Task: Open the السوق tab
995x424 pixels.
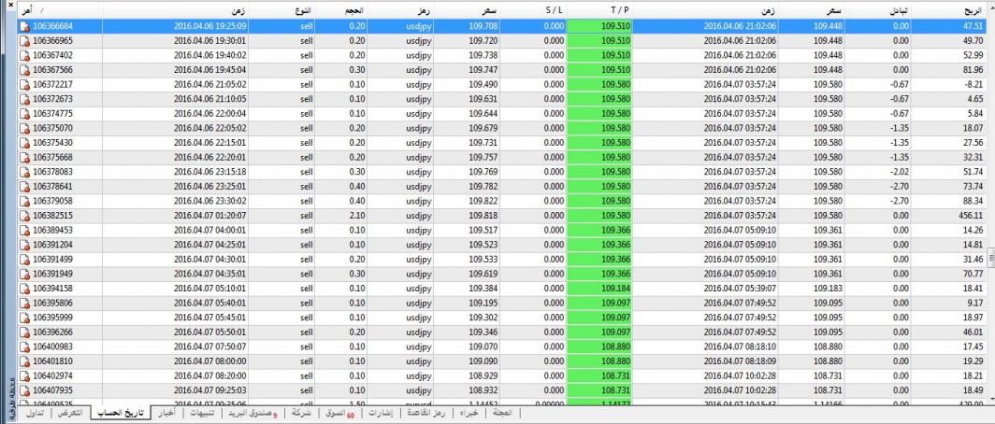Action: pyautogui.click(x=342, y=413)
